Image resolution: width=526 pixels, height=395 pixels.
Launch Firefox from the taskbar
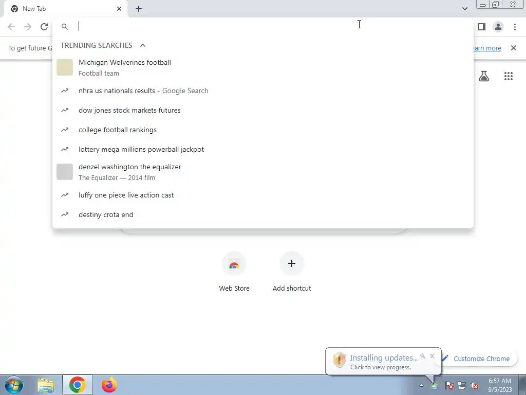coord(109,385)
